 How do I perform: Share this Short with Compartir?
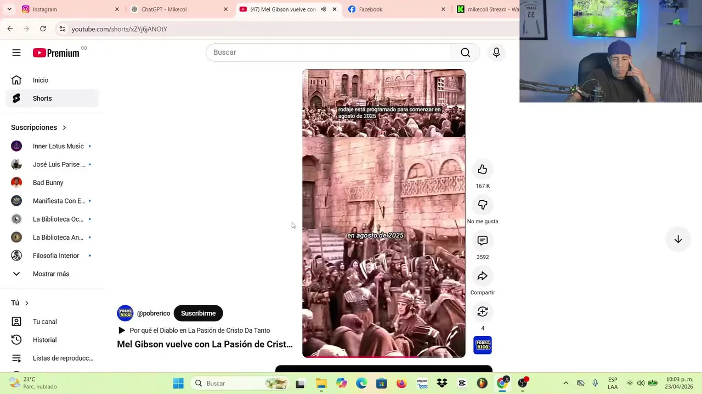(483, 276)
